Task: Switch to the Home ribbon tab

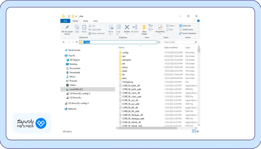Action: 75,21
